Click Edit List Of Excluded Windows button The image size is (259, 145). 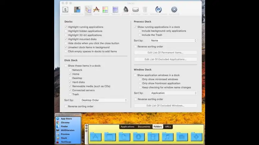165,106
